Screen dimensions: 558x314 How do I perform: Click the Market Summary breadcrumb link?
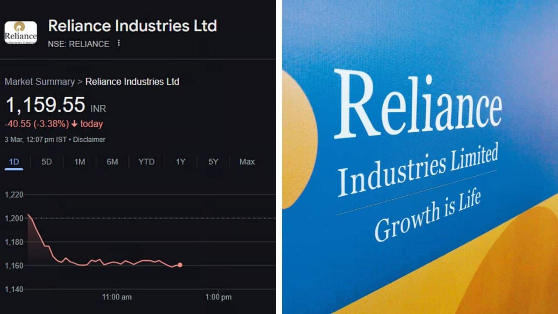39,82
